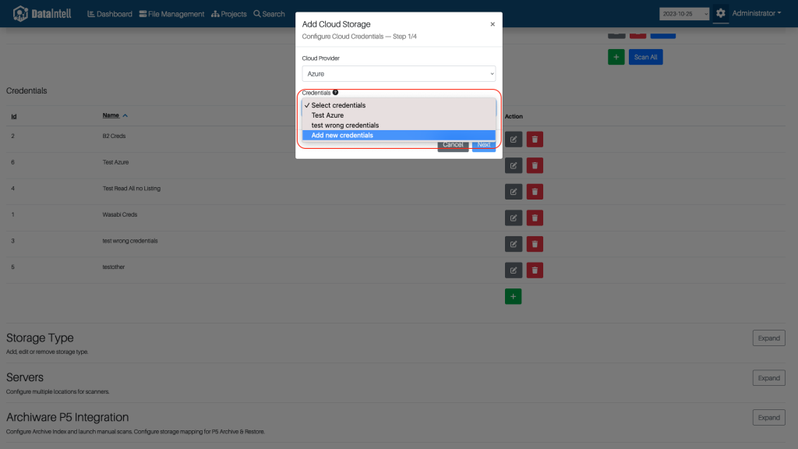This screenshot has width=798, height=449.
Task: Select 'Add new credentials' option
Action: pyautogui.click(x=398, y=136)
